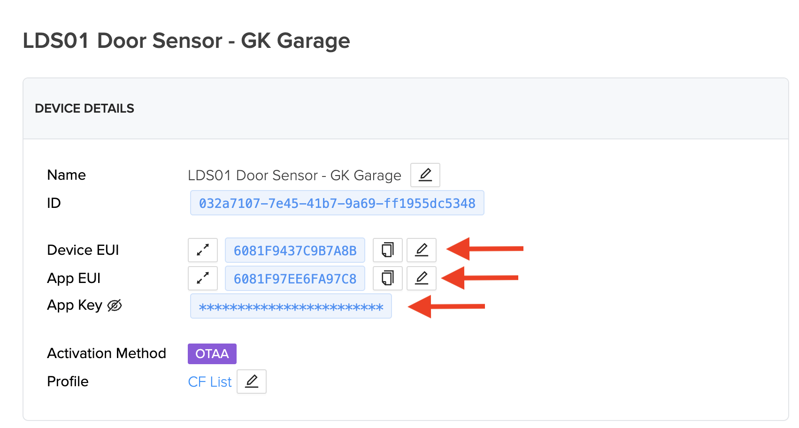Click the Device Details section header

85,108
